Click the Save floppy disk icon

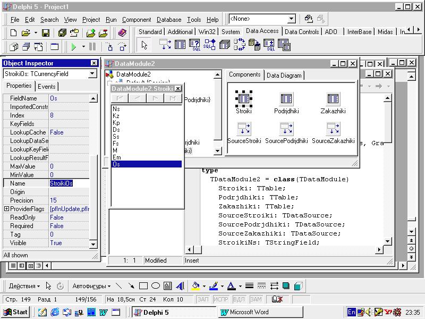point(46,33)
